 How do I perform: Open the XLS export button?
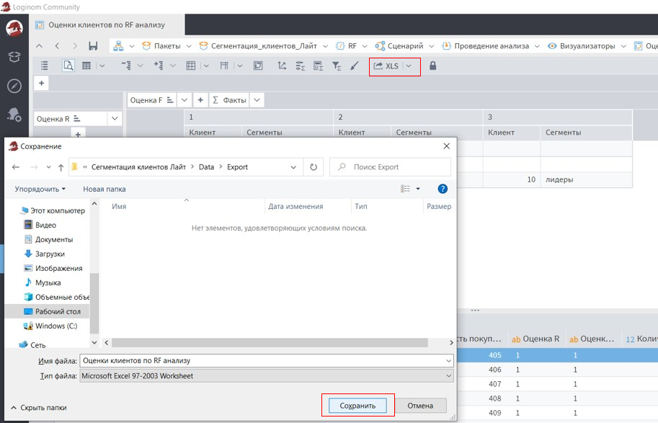pyautogui.click(x=386, y=66)
